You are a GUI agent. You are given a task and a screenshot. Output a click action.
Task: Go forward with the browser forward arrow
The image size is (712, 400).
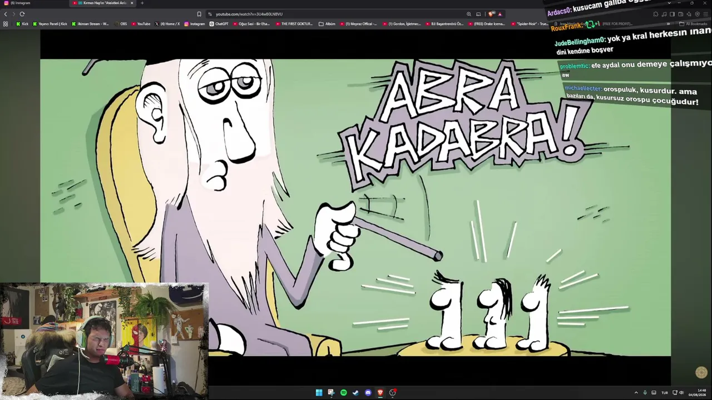point(13,14)
